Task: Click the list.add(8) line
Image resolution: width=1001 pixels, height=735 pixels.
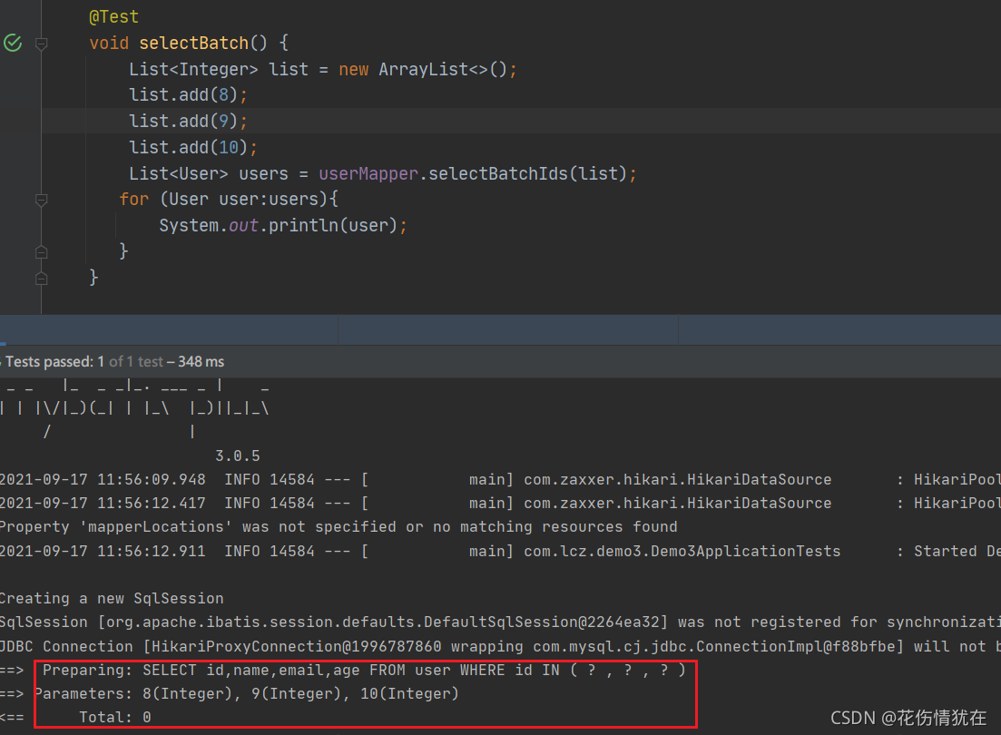Action: (189, 95)
